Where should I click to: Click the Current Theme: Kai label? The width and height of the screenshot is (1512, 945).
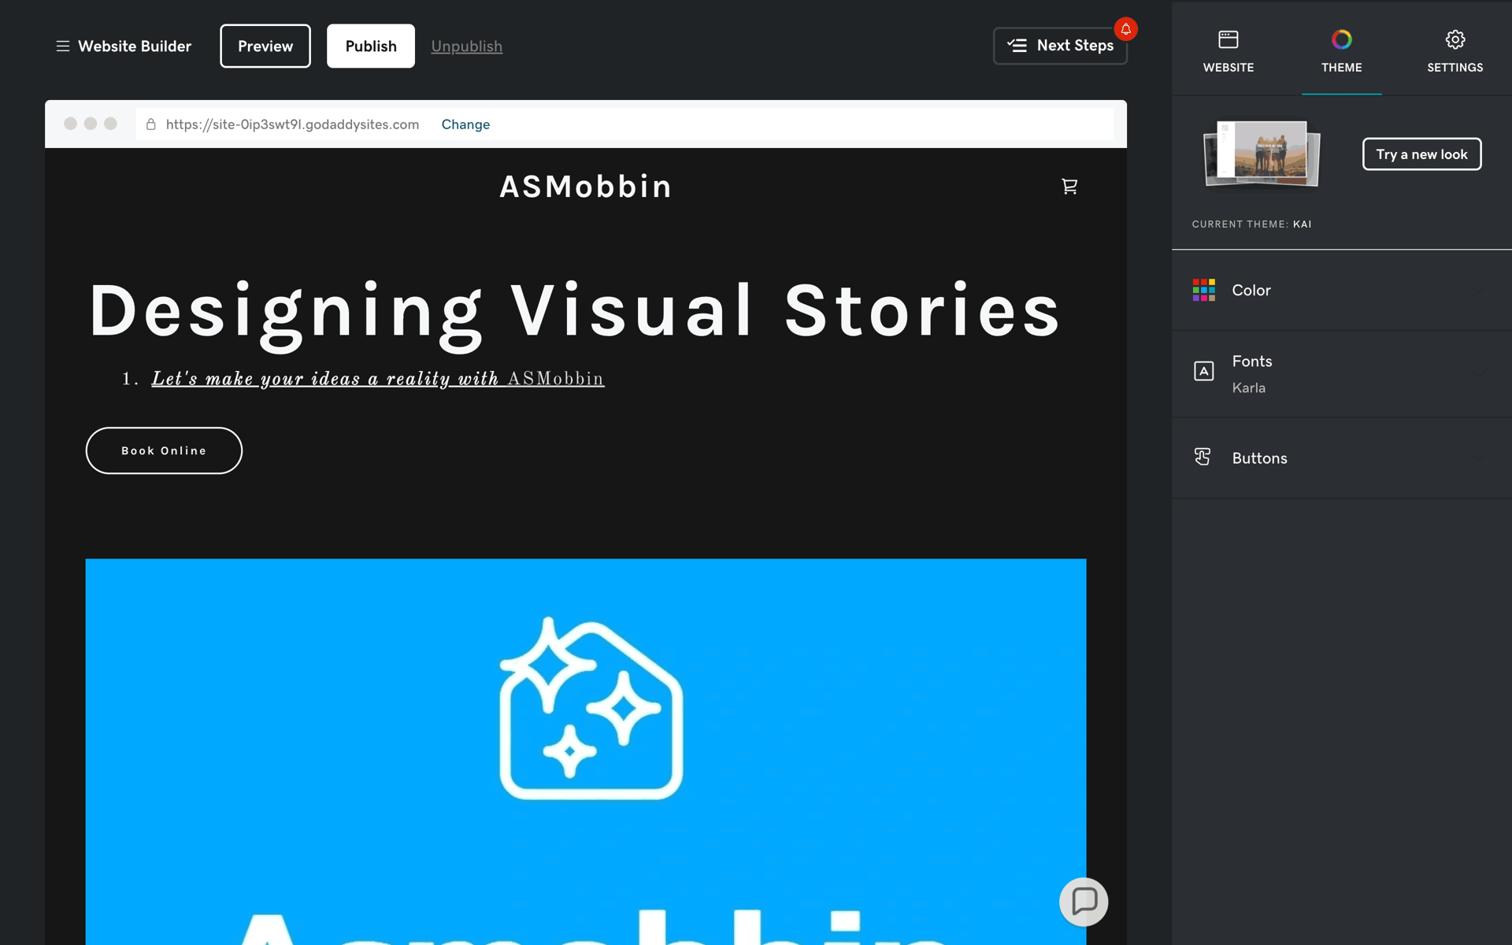(x=1251, y=224)
